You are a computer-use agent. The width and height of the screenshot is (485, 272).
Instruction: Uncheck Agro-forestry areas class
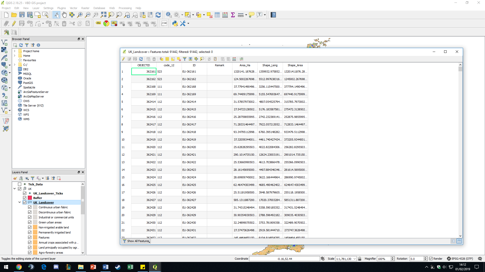click(30, 253)
